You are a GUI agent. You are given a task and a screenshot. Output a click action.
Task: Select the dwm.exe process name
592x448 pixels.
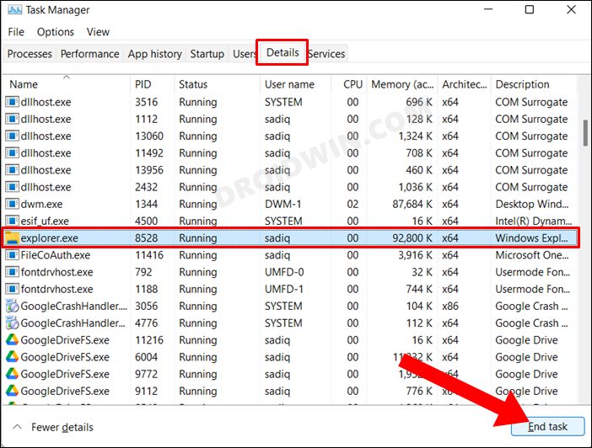tap(41, 204)
